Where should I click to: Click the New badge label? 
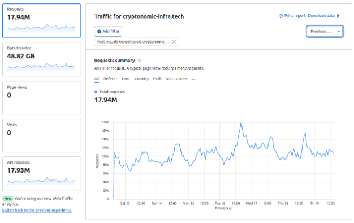click(8, 199)
